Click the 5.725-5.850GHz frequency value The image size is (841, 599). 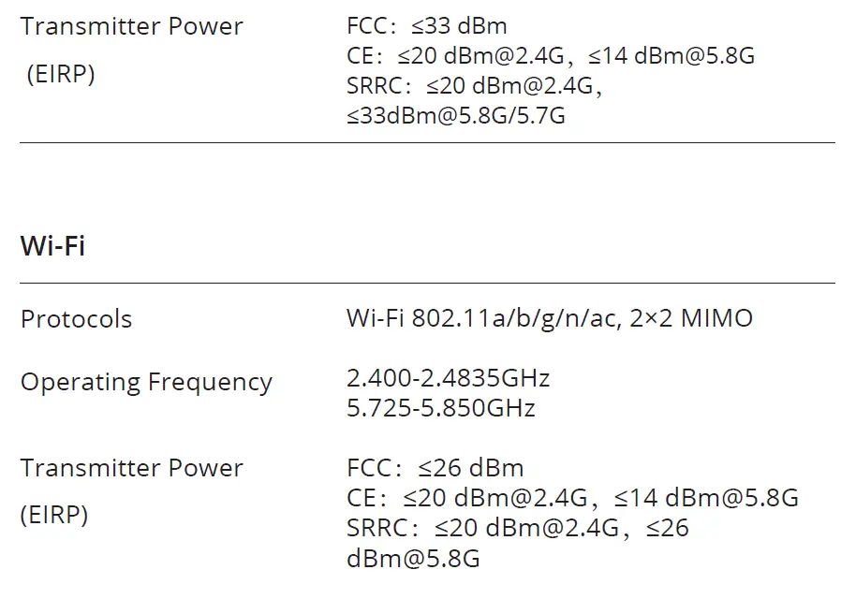tap(440, 408)
